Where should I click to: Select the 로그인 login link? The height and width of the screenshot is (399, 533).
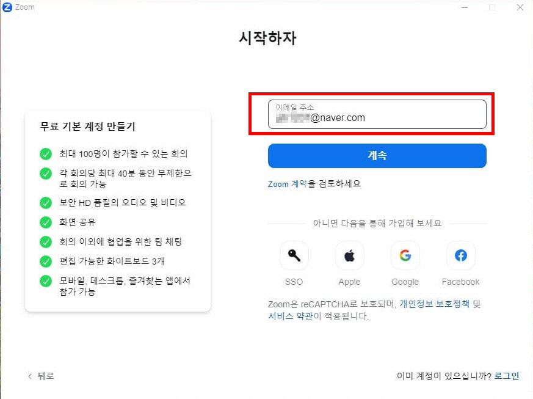[507, 375]
